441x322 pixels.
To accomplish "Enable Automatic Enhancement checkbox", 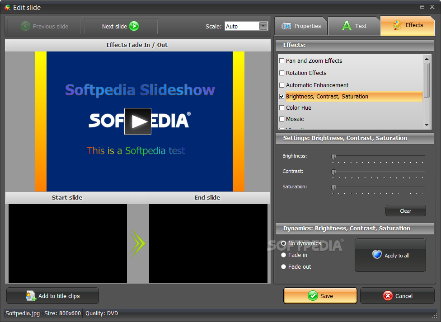I will (281, 85).
